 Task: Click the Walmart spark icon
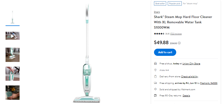tap(155, 89)
